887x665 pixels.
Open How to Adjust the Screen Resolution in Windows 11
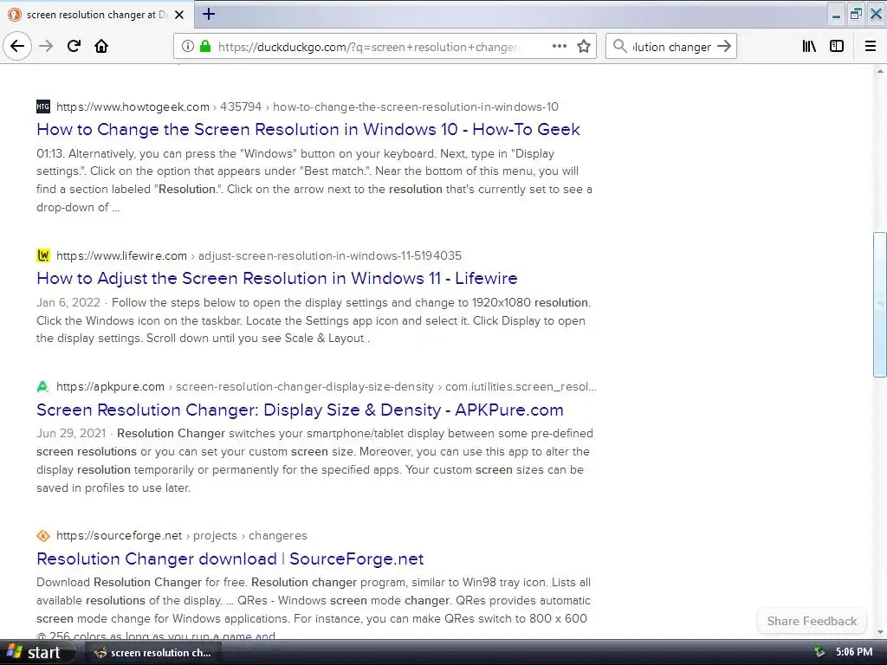tap(276, 278)
